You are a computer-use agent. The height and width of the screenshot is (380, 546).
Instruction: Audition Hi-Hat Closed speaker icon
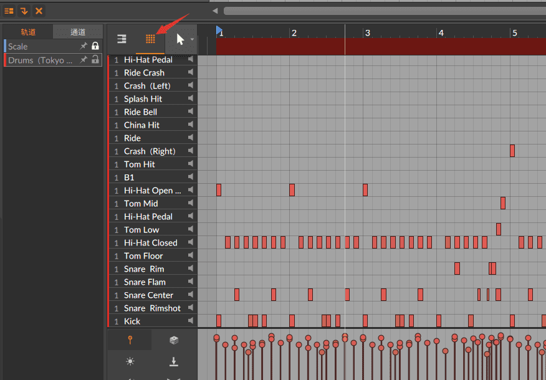pos(191,242)
